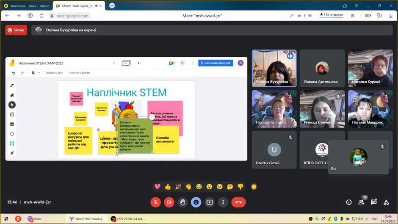This screenshot has height=224, width=398.
Task: Select Наталія Мавдрик video tile
Action: click(x=370, y=109)
